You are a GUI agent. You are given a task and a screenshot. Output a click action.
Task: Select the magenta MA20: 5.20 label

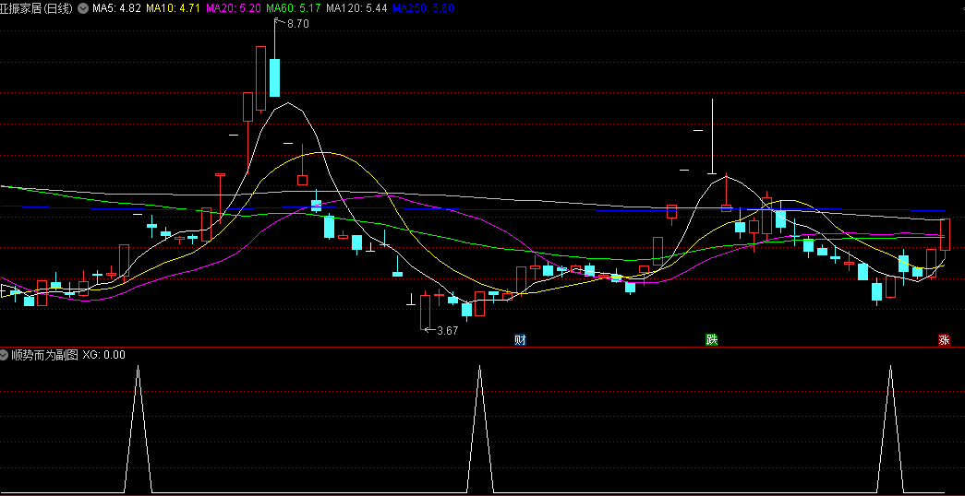click(232, 7)
